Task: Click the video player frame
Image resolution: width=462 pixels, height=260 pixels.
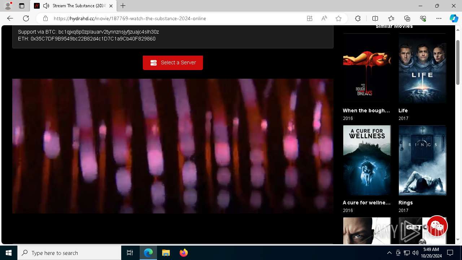Action: [173, 146]
